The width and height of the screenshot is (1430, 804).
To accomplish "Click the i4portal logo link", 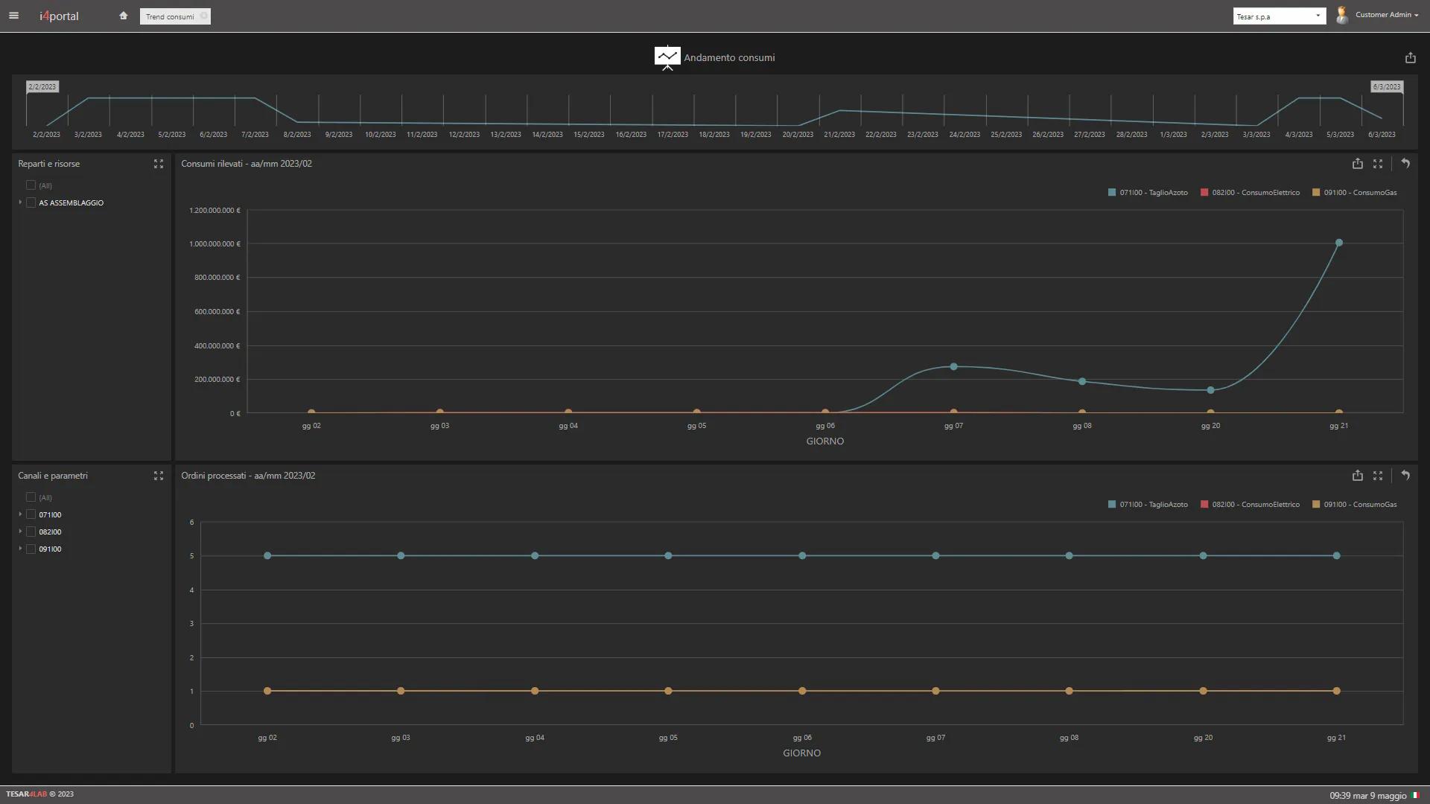I will pyautogui.click(x=59, y=16).
